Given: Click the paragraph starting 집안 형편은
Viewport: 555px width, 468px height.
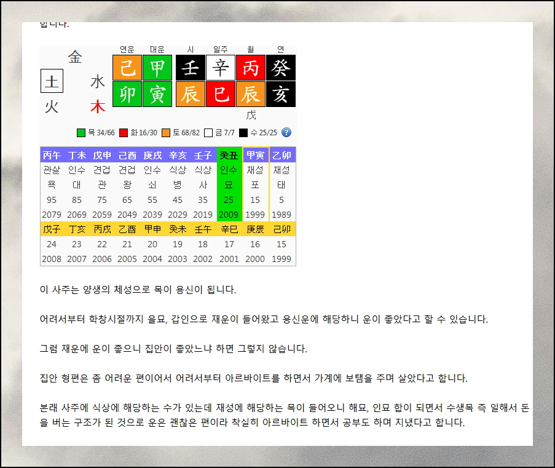Looking at the screenshot, I should [253, 378].
